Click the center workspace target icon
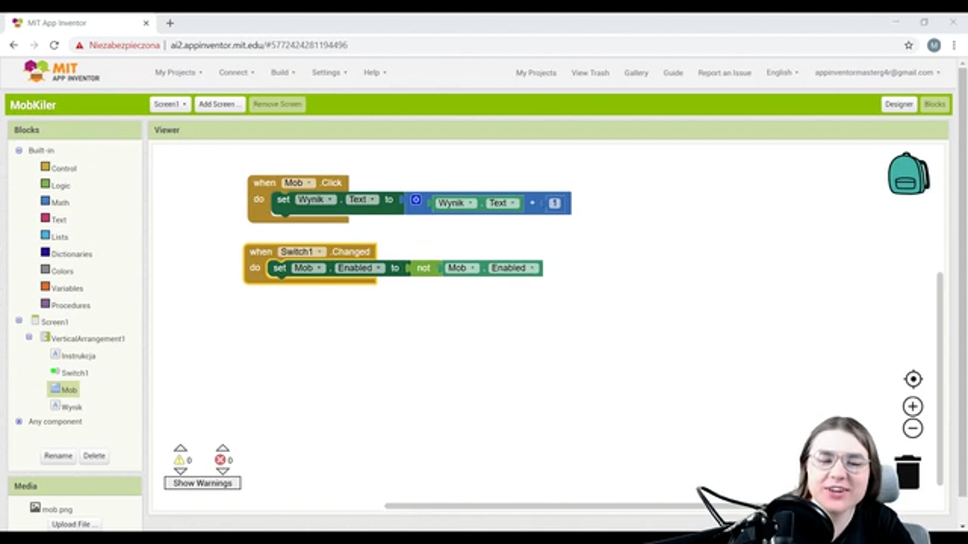Viewport: 968px width, 544px height. (x=913, y=379)
